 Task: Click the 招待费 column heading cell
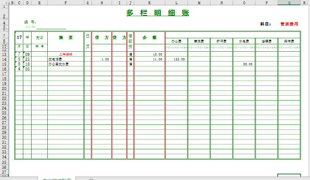click(x=289, y=41)
